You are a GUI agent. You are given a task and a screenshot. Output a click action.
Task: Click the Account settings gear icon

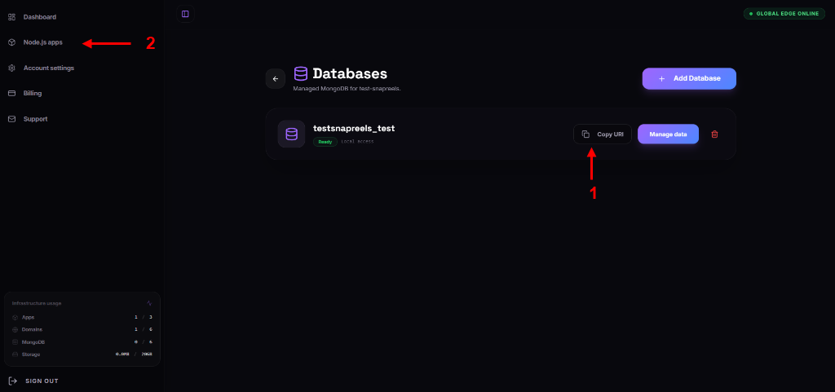pyautogui.click(x=11, y=68)
